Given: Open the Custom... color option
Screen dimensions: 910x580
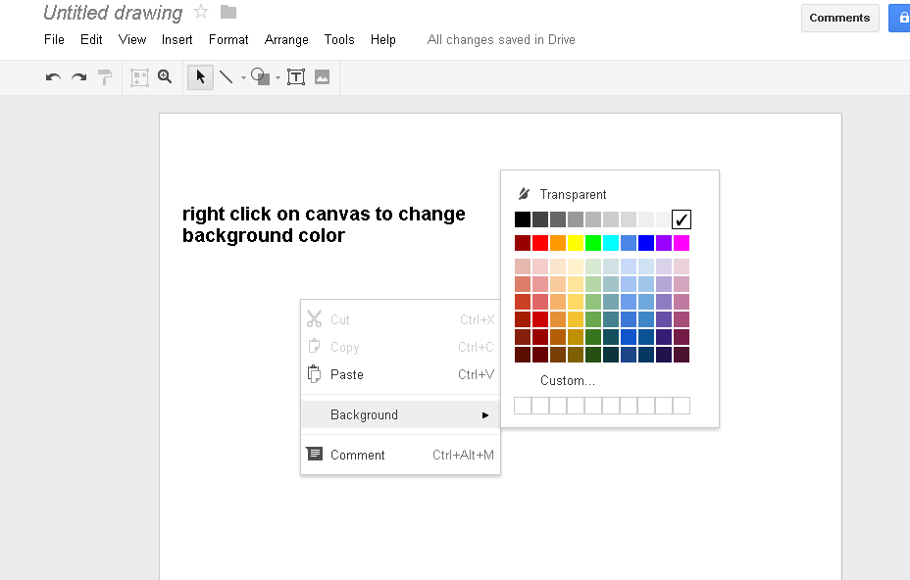Looking at the screenshot, I should [567, 380].
